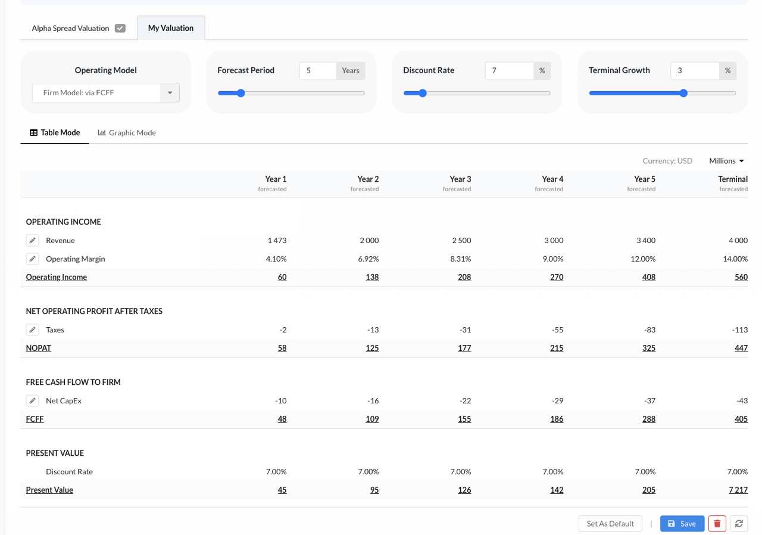Open the Operating Model dropdown
This screenshot has width=762, height=535.
coord(170,93)
